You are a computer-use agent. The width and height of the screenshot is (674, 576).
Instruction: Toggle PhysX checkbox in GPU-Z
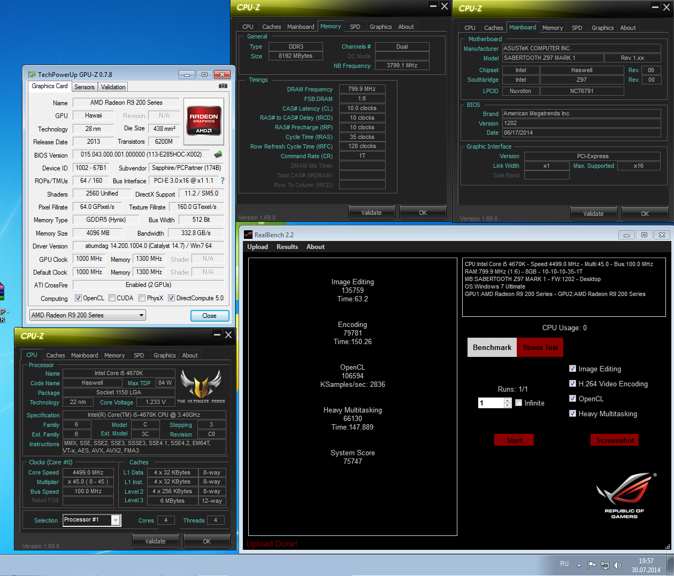[x=142, y=298]
